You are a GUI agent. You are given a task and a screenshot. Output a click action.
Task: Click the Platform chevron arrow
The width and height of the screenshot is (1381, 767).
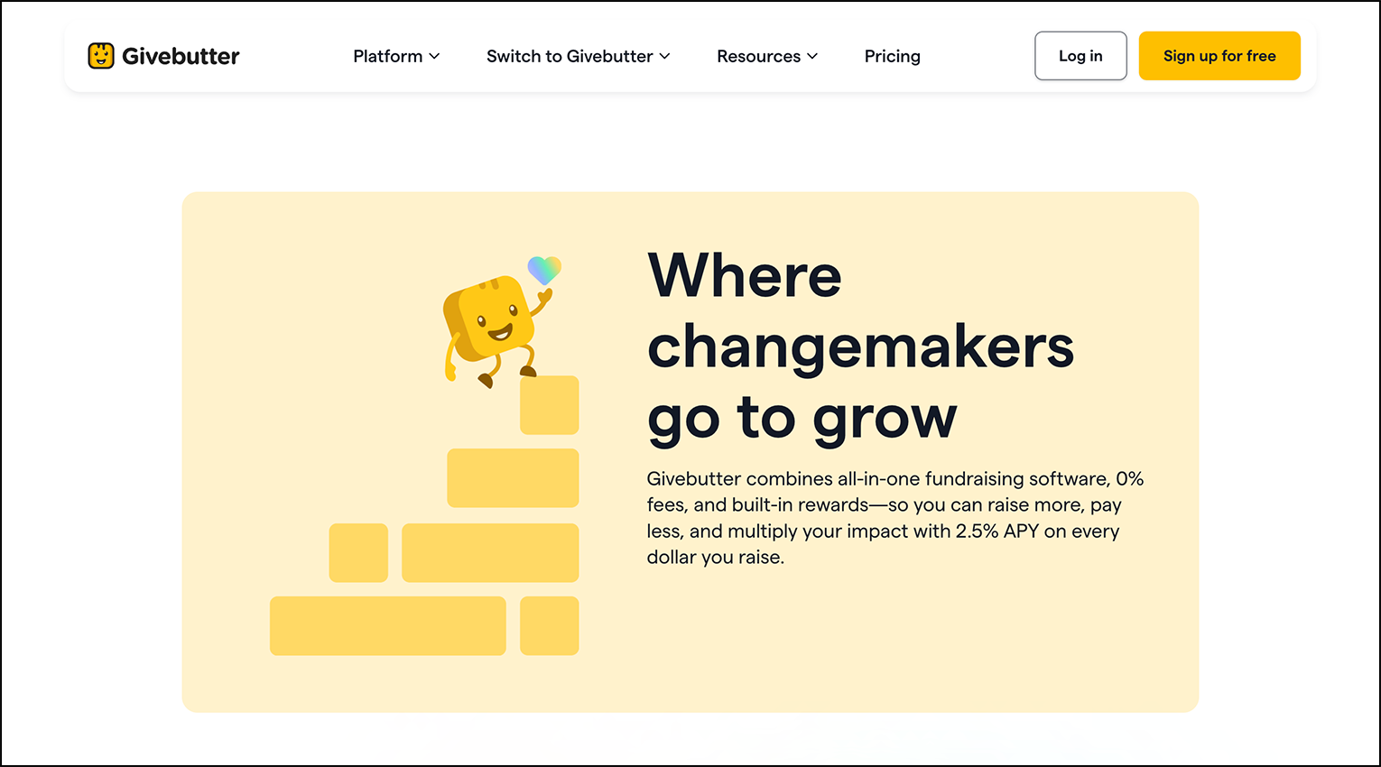(x=435, y=56)
